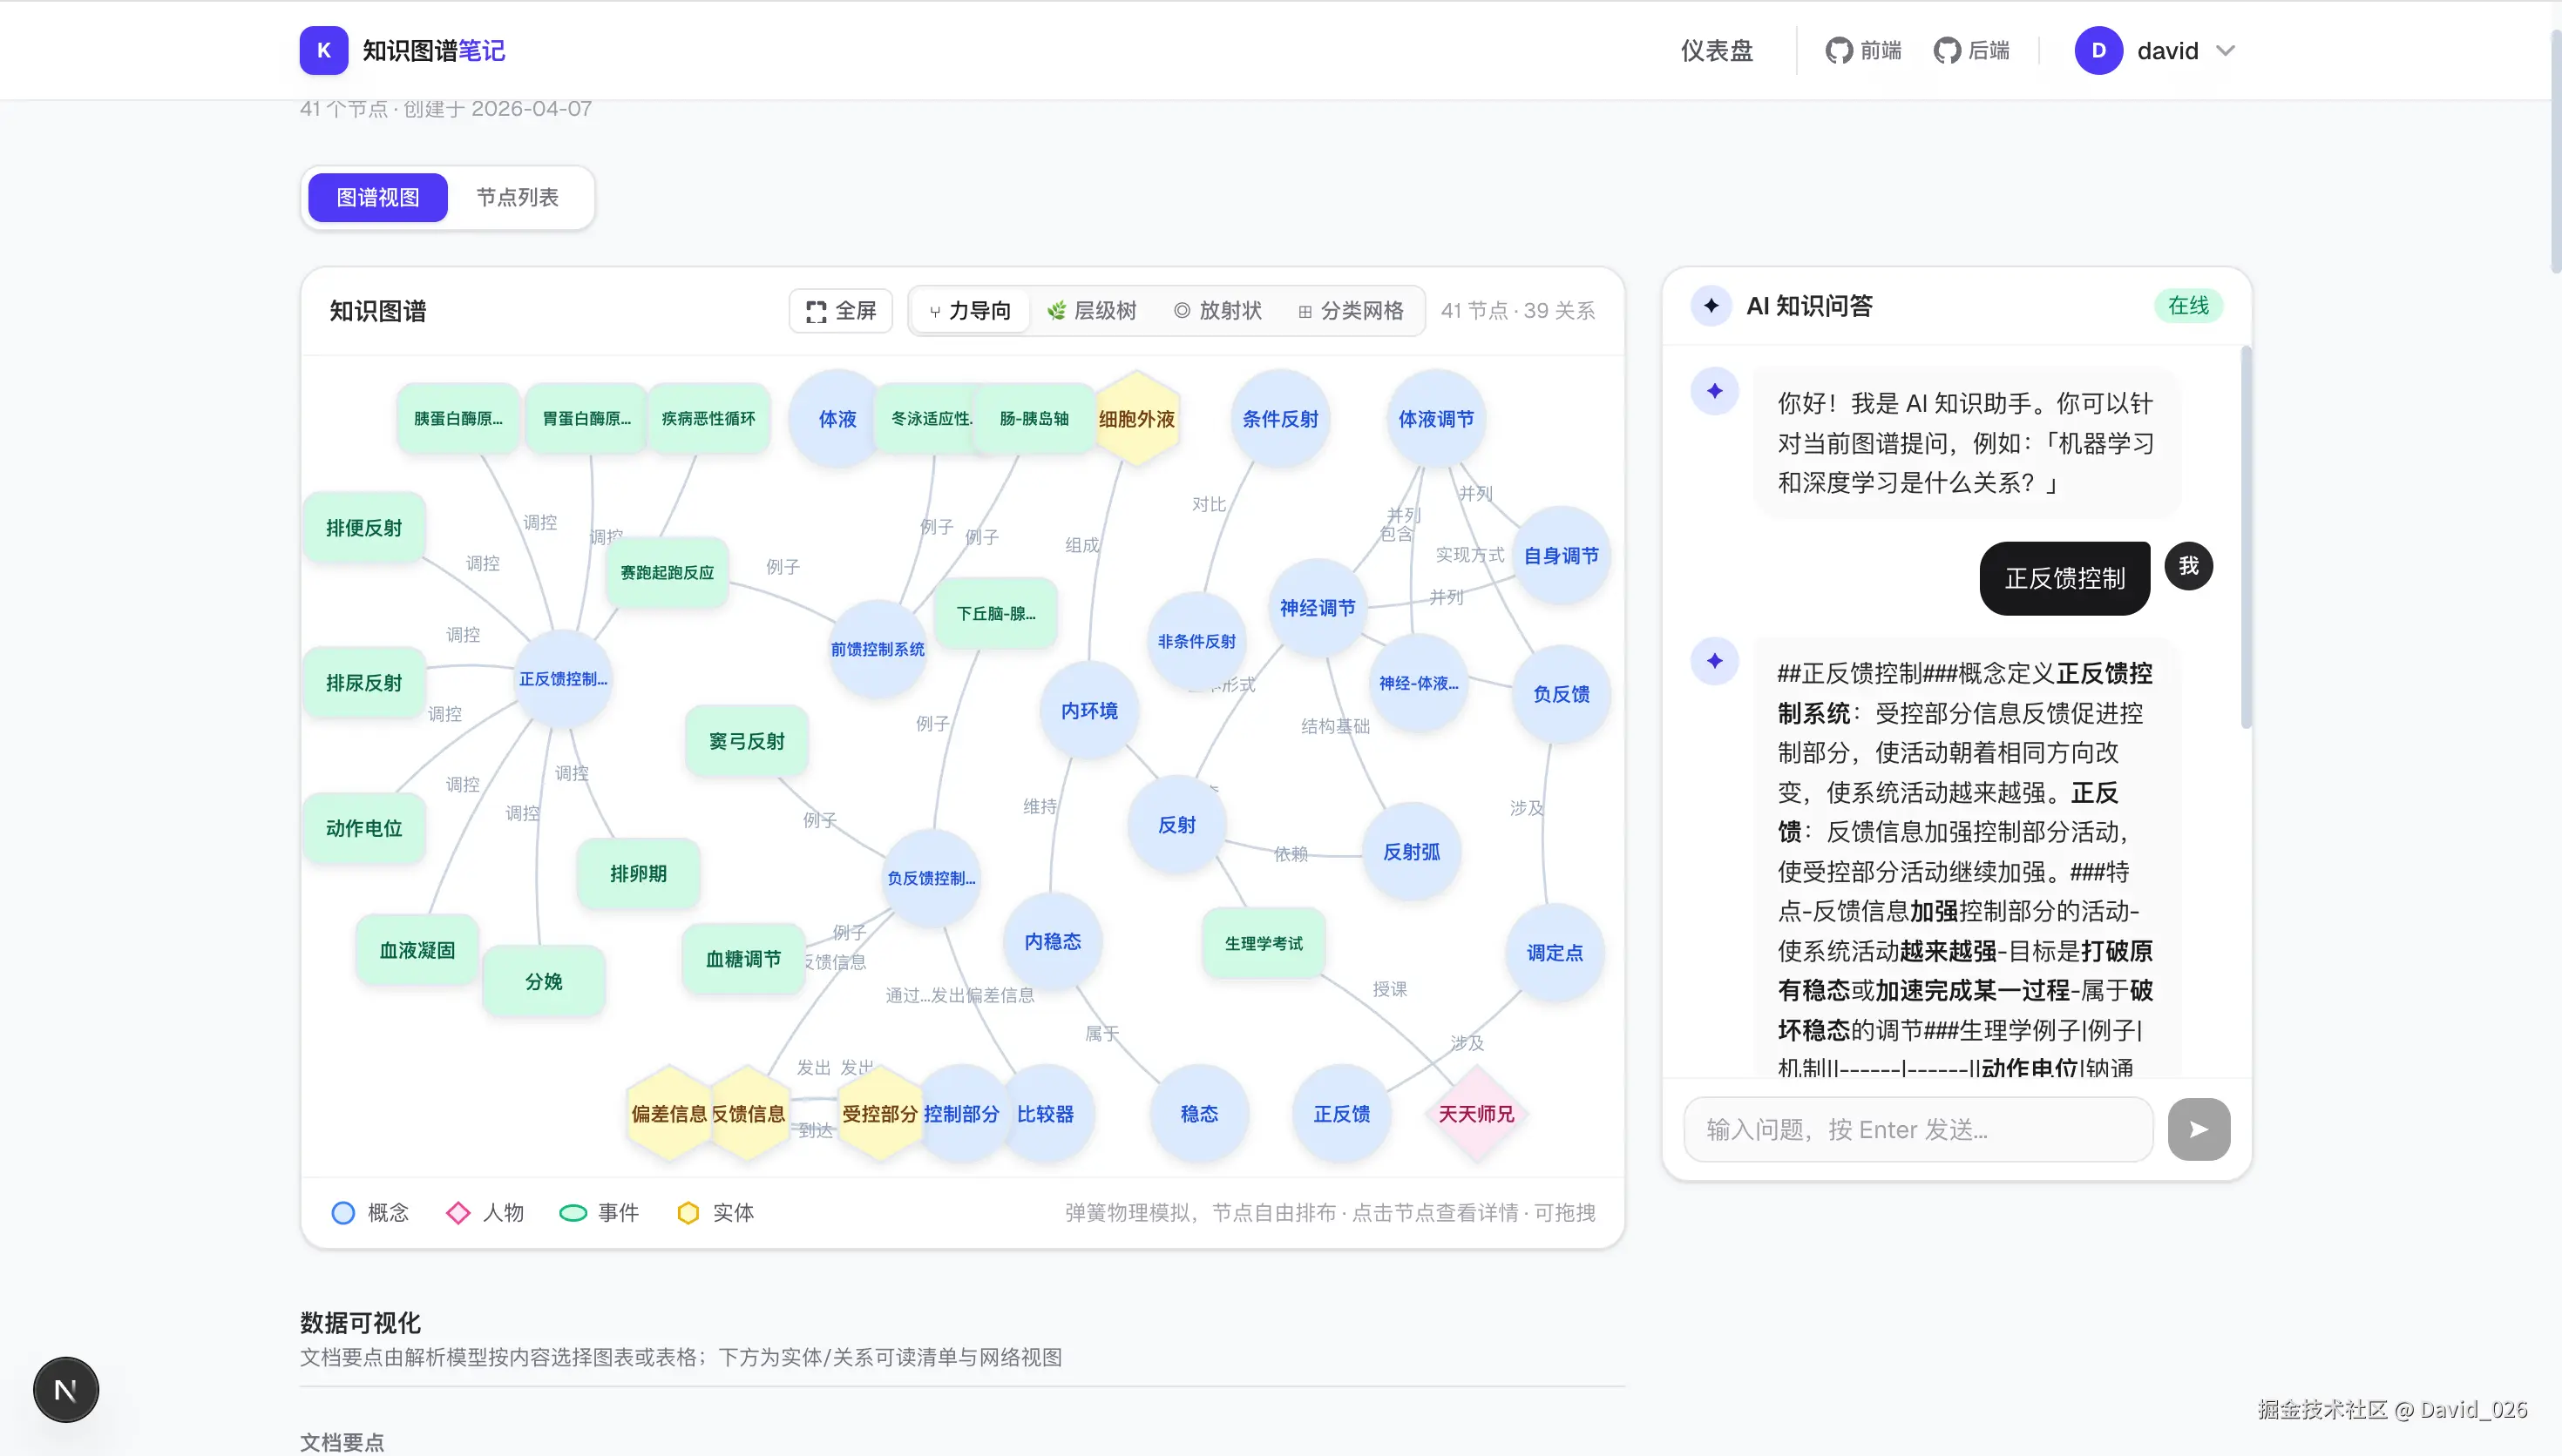Switch layout to 分类网格
Image resolution: width=2562 pixels, height=1456 pixels.
(1351, 311)
